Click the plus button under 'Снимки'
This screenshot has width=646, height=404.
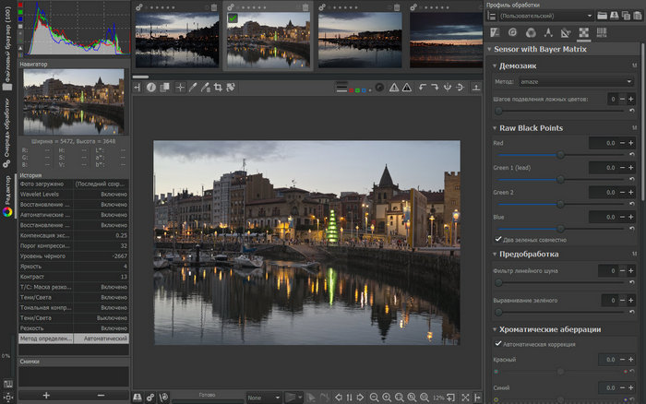click(46, 395)
